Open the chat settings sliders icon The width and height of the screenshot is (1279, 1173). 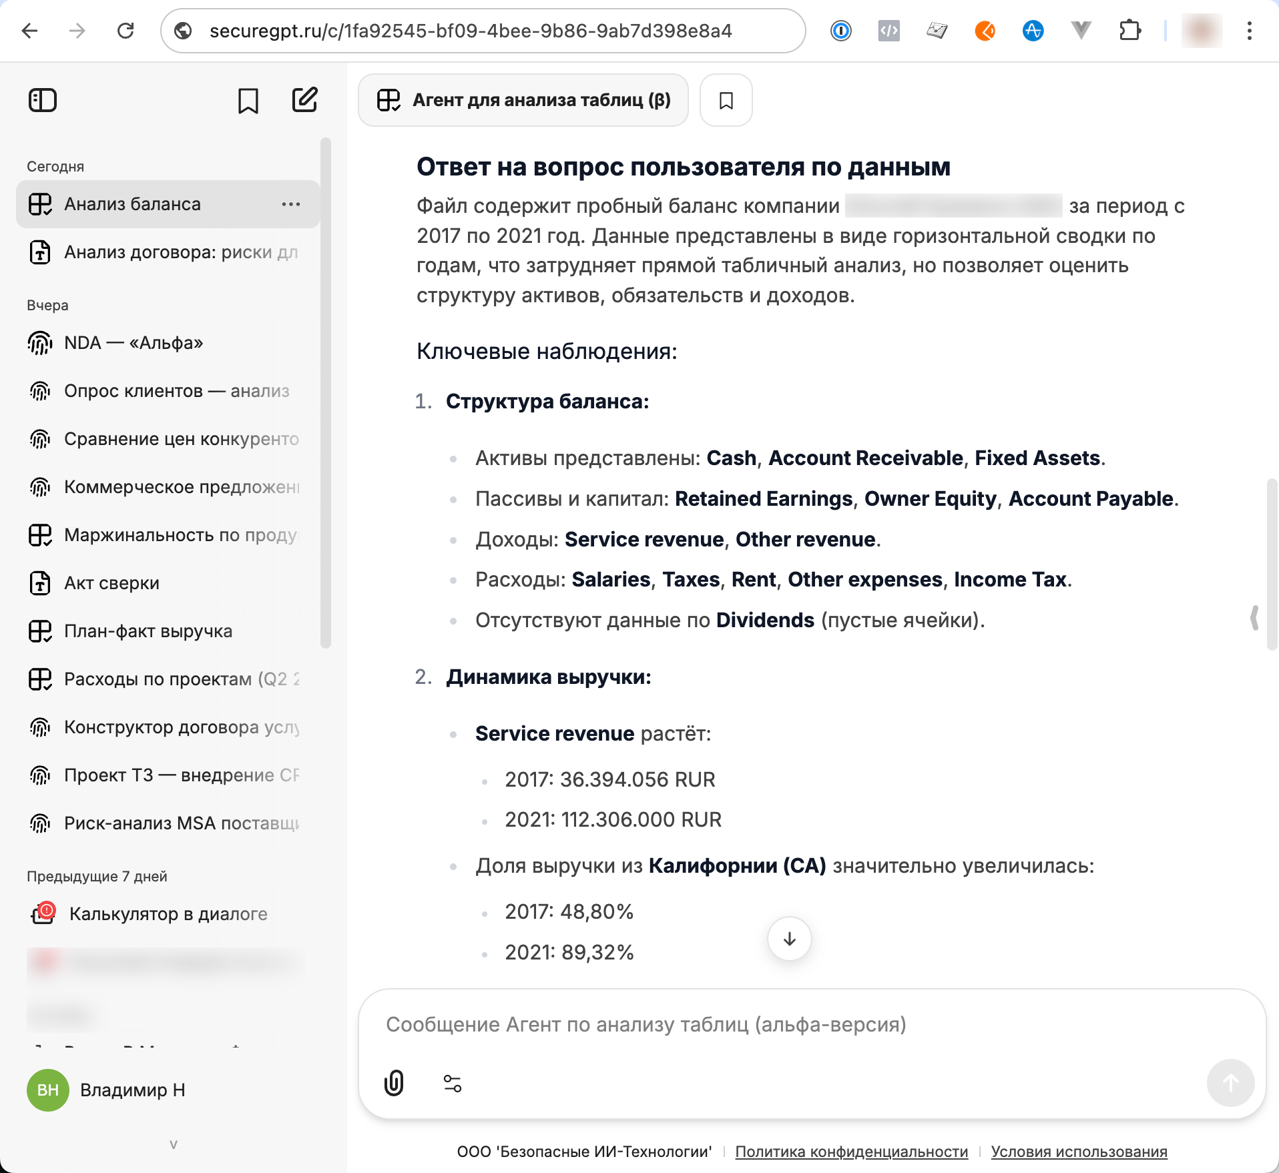point(453,1083)
